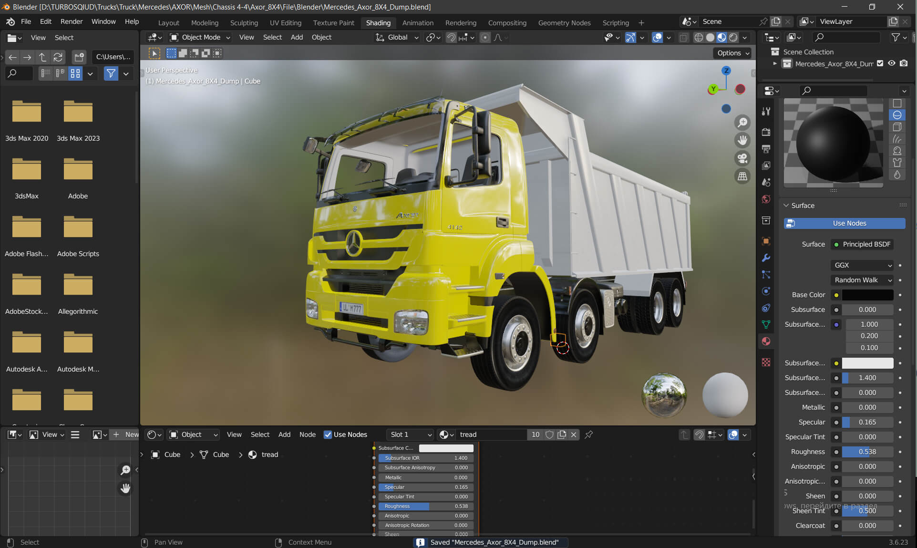Pin the node editor material

pyautogui.click(x=589, y=434)
